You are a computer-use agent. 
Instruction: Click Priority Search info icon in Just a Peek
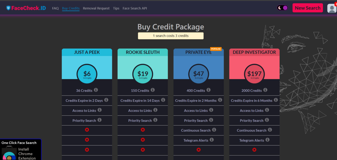coord(99,120)
